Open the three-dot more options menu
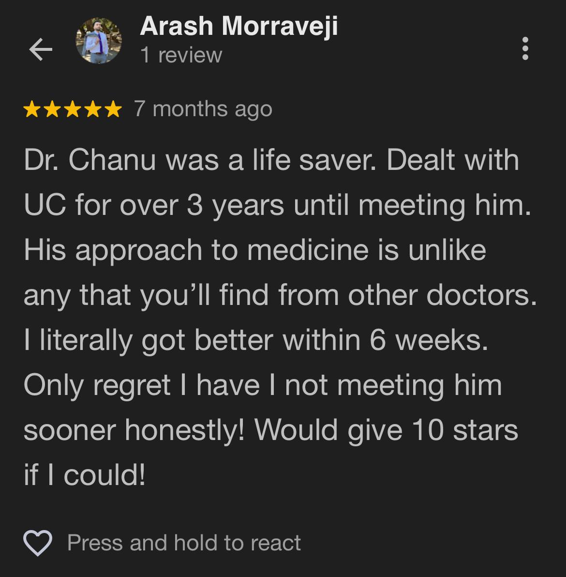566x577 pixels. pyautogui.click(x=525, y=48)
